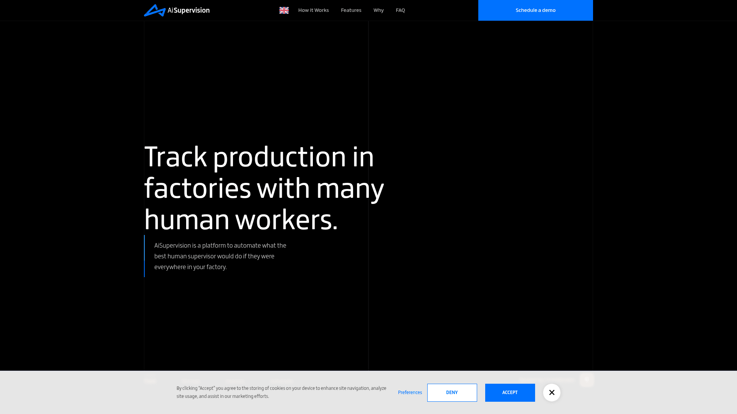Click the blue vertical accent bar beside description
This screenshot has width=737, height=414.
tap(144, 256)
